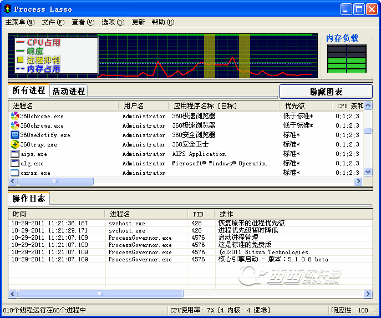The image size is (381, 318).
Task: Click the aips.exe window icon
Action: 15,154
